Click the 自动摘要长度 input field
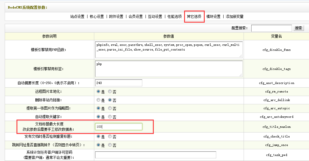Viewport: 309px width, 161px height. point(119,83)
